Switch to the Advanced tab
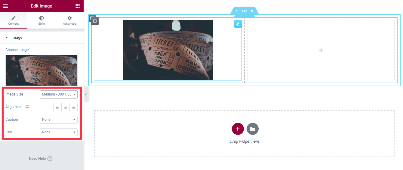This screenshot has width=403, height=170. [x=69, y=20]
